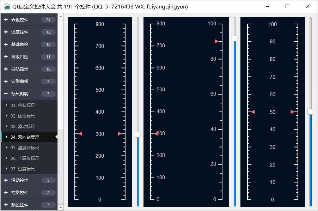
Task: Click the 24 count badge on 表盘控件
Action: [x=48, y=20]
